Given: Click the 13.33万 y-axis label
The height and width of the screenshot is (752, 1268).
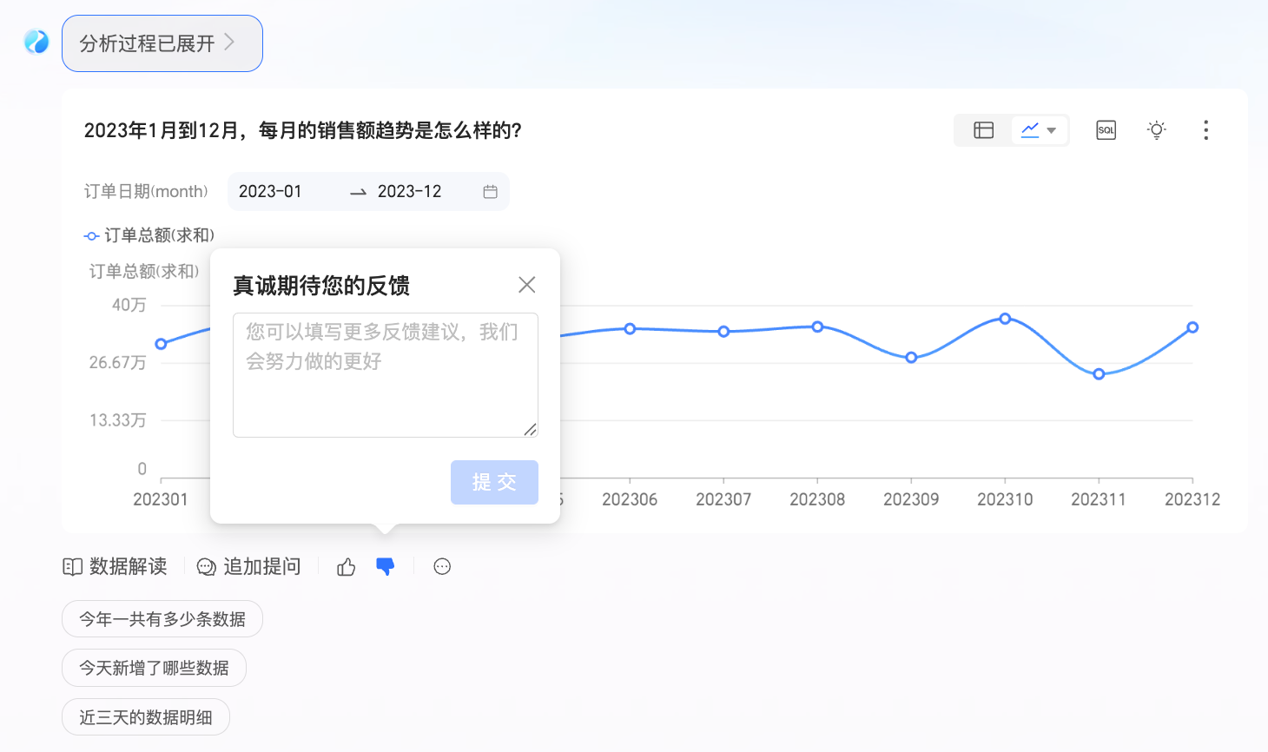Looking at the screenshot, I should coord(118,420).
